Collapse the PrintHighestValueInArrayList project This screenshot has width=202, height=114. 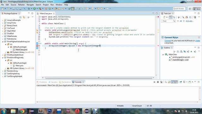(x=3, y=41)
